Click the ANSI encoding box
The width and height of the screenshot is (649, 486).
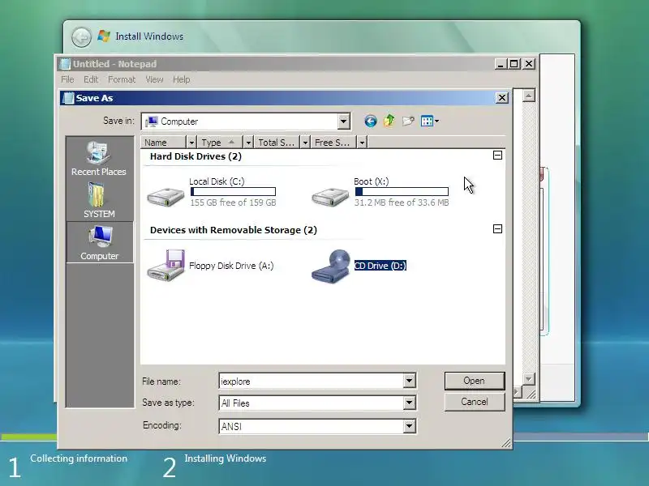point(312,427)
